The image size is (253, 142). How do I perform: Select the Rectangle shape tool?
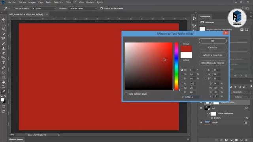pos(3,77)
